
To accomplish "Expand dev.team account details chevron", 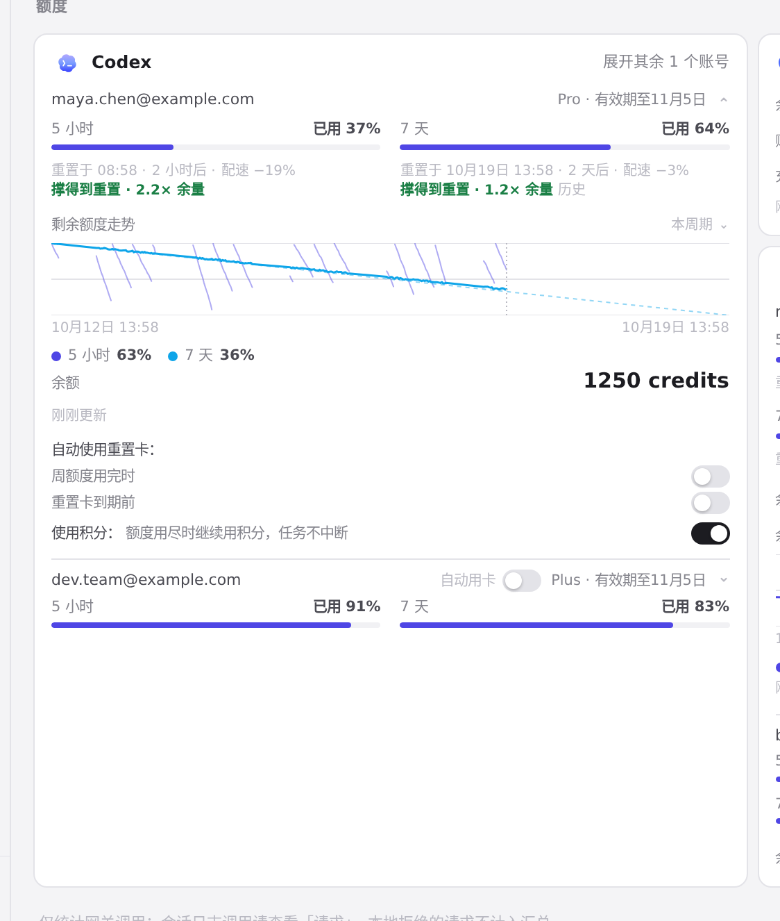I will coord(724,580).
